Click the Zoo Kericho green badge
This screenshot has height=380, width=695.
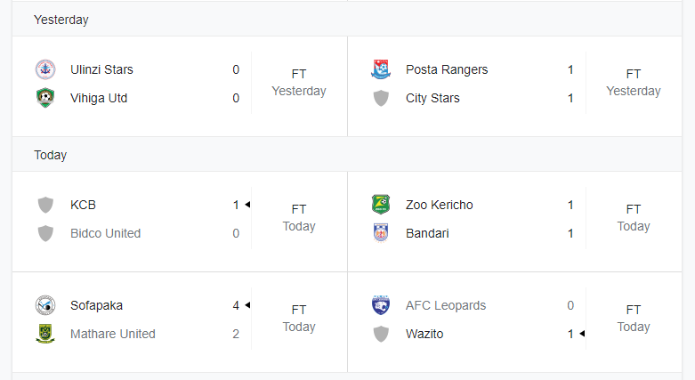click(381, 205)
